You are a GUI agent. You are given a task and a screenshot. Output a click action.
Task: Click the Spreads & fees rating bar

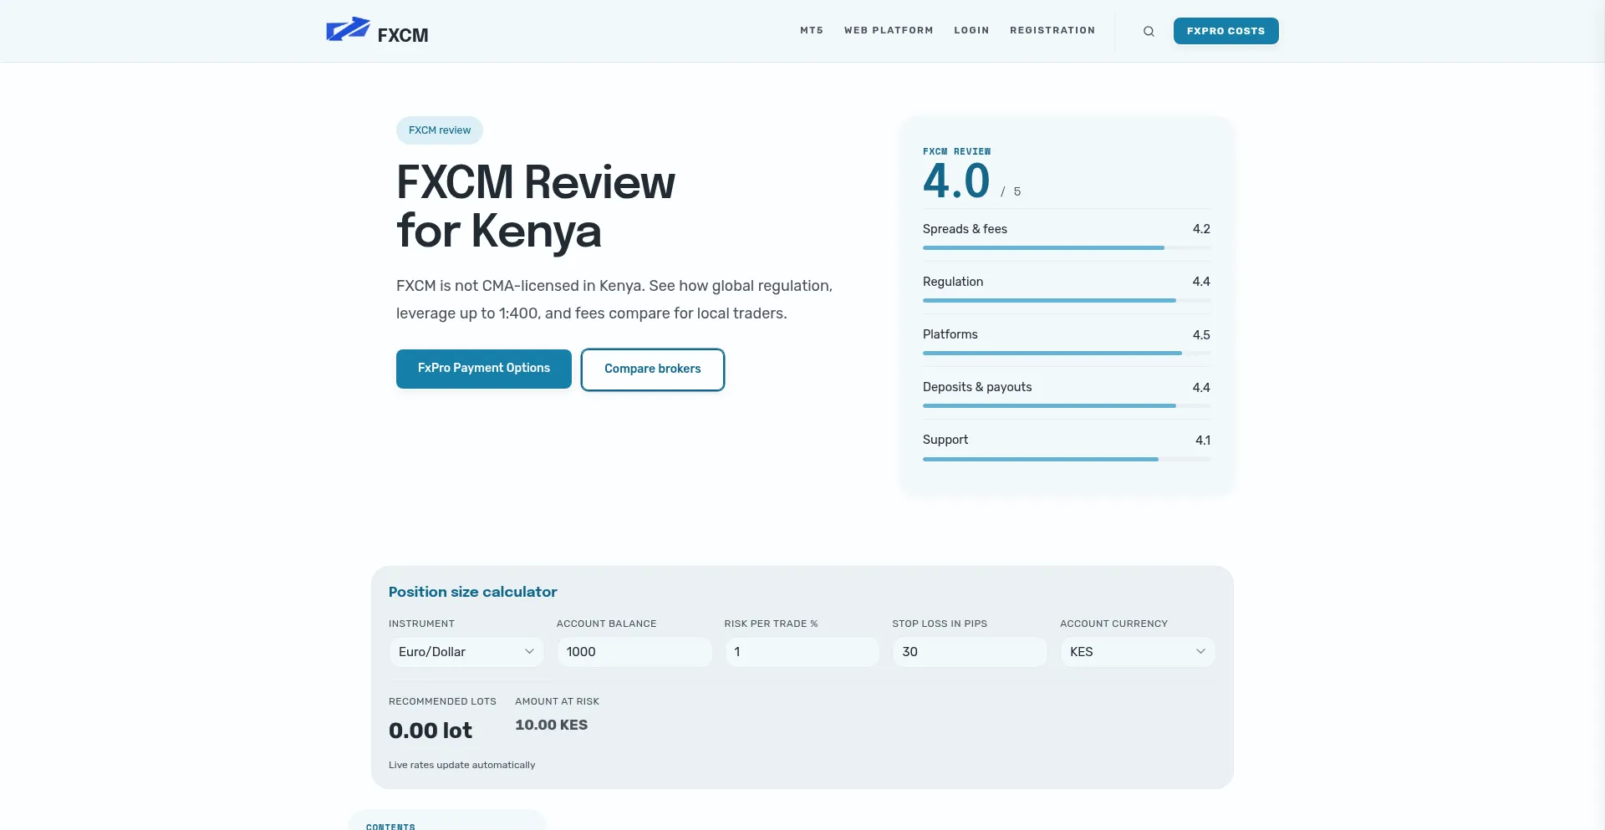(x=1067, y=247)
